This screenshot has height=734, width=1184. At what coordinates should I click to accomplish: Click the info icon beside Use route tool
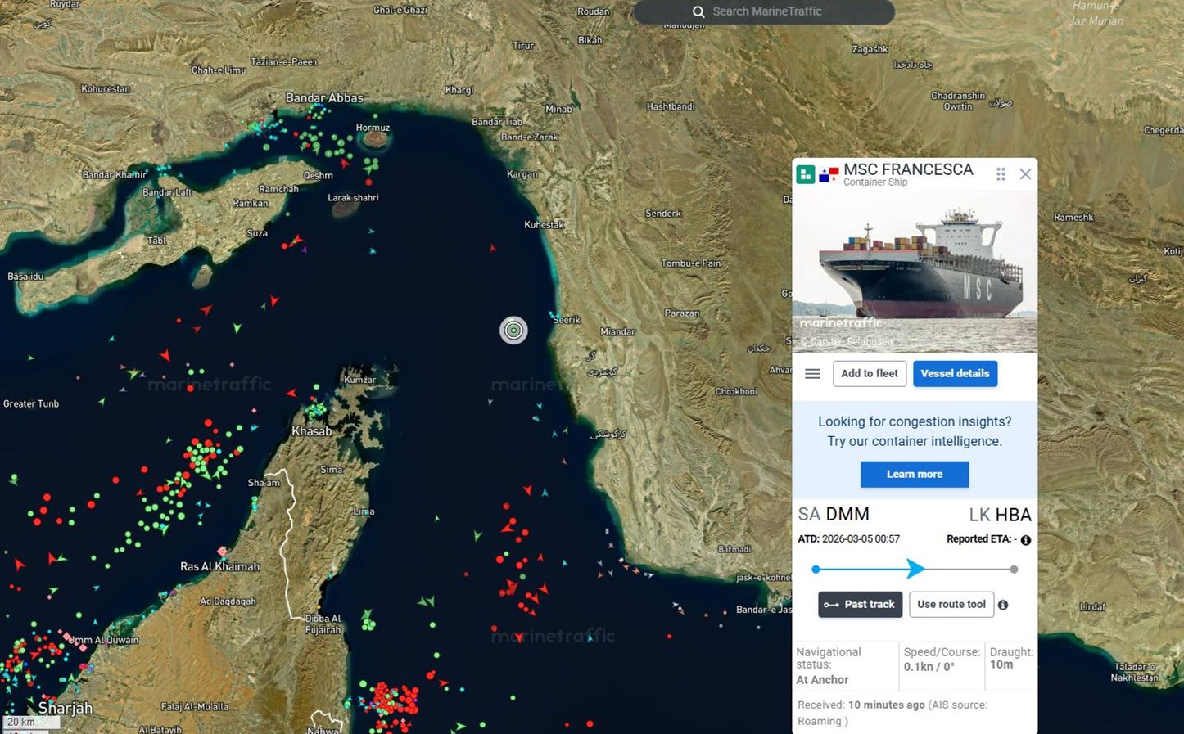coord(1003,604)
